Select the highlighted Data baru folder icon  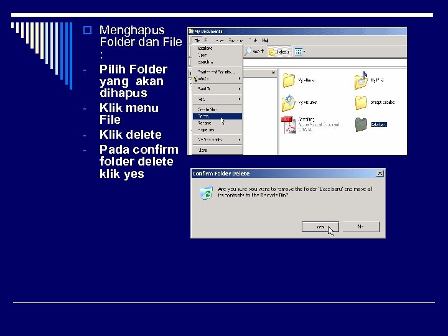(x=361, y=124)
